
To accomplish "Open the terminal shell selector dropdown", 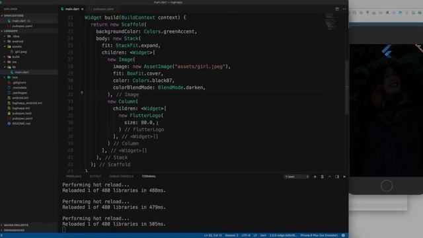I will pos(297,177).
